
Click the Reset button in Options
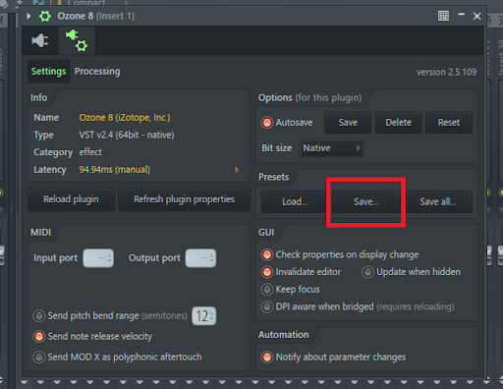coord(449,123)
